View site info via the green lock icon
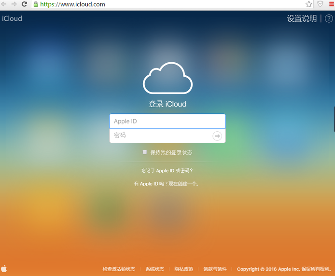The width and height of the screenshot is (335, 276). click(36, 4)
